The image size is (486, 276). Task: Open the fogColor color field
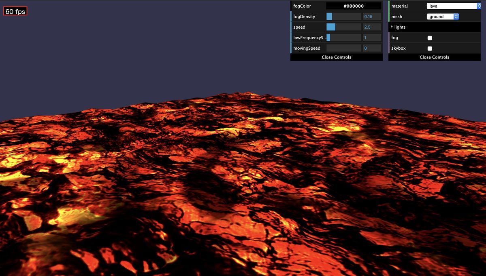pyautogui.click(x=354, y=6)
